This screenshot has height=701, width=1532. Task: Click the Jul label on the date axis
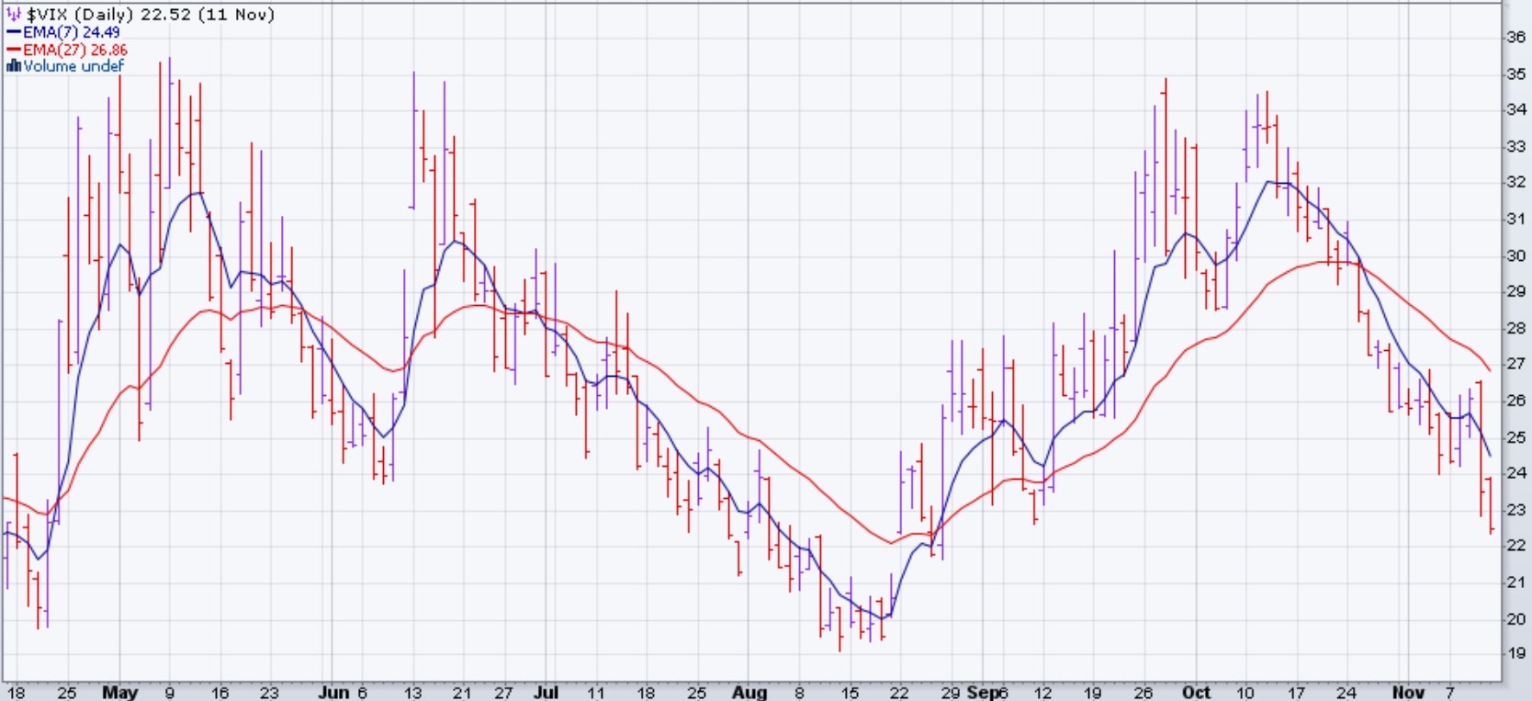pyautogui.click(x=546, y=692)
